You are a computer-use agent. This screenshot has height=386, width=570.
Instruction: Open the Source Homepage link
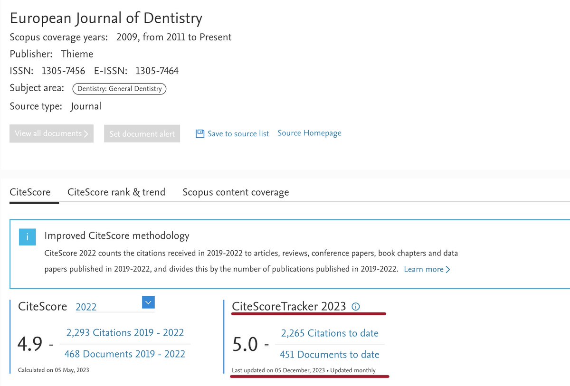(x=310, y=133)
